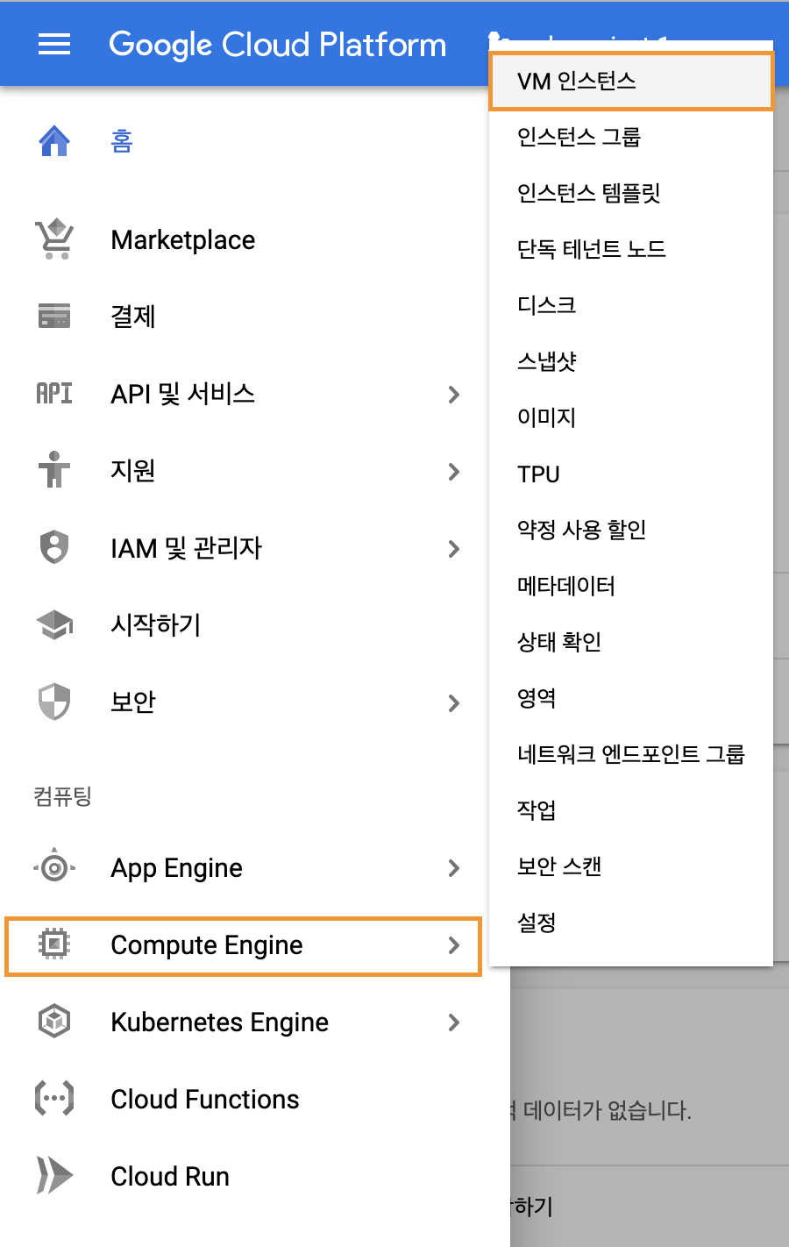Click the IAM shield icon
789x1247 pixels.
pos(54,547)
